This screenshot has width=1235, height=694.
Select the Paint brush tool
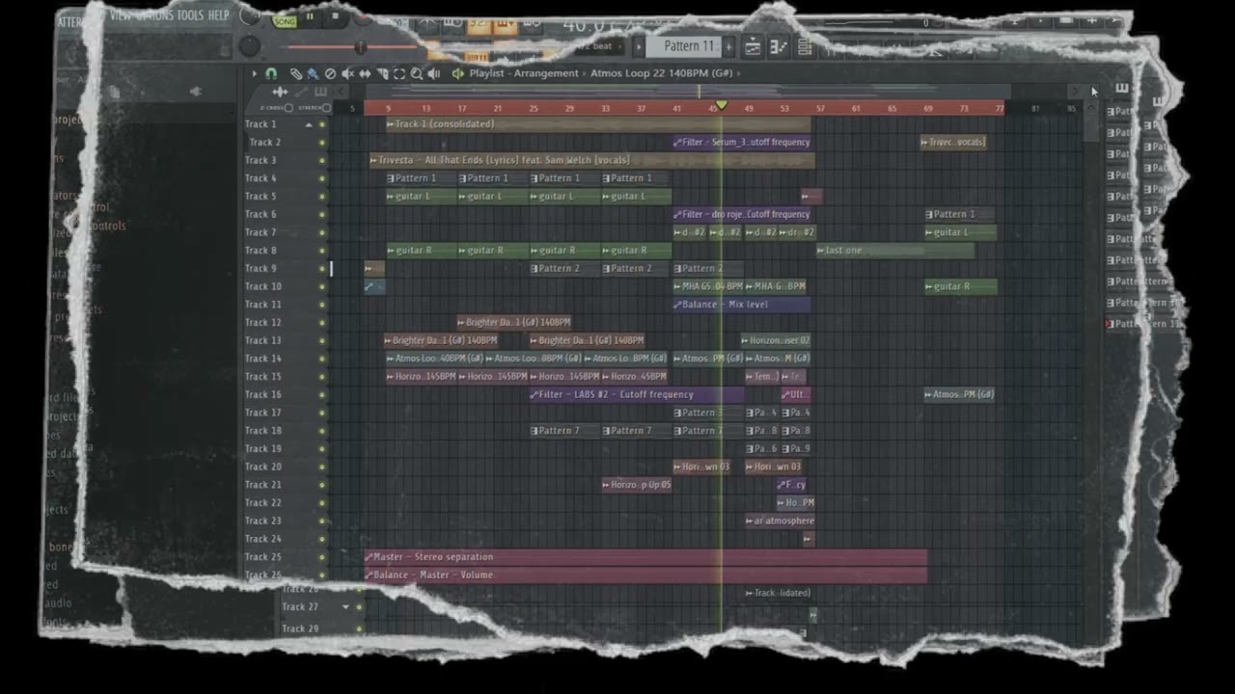click(313, 73)
